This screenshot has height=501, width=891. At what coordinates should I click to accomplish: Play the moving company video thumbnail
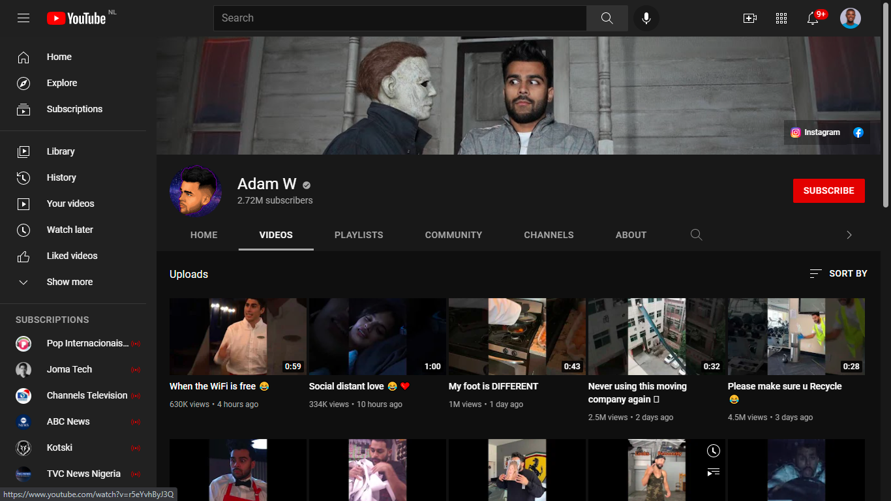click(x=657, y=337)
